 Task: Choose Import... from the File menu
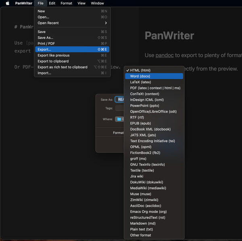coord(72,73)
